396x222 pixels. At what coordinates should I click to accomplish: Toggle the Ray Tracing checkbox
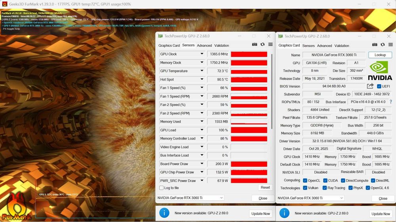coord(325,188)
